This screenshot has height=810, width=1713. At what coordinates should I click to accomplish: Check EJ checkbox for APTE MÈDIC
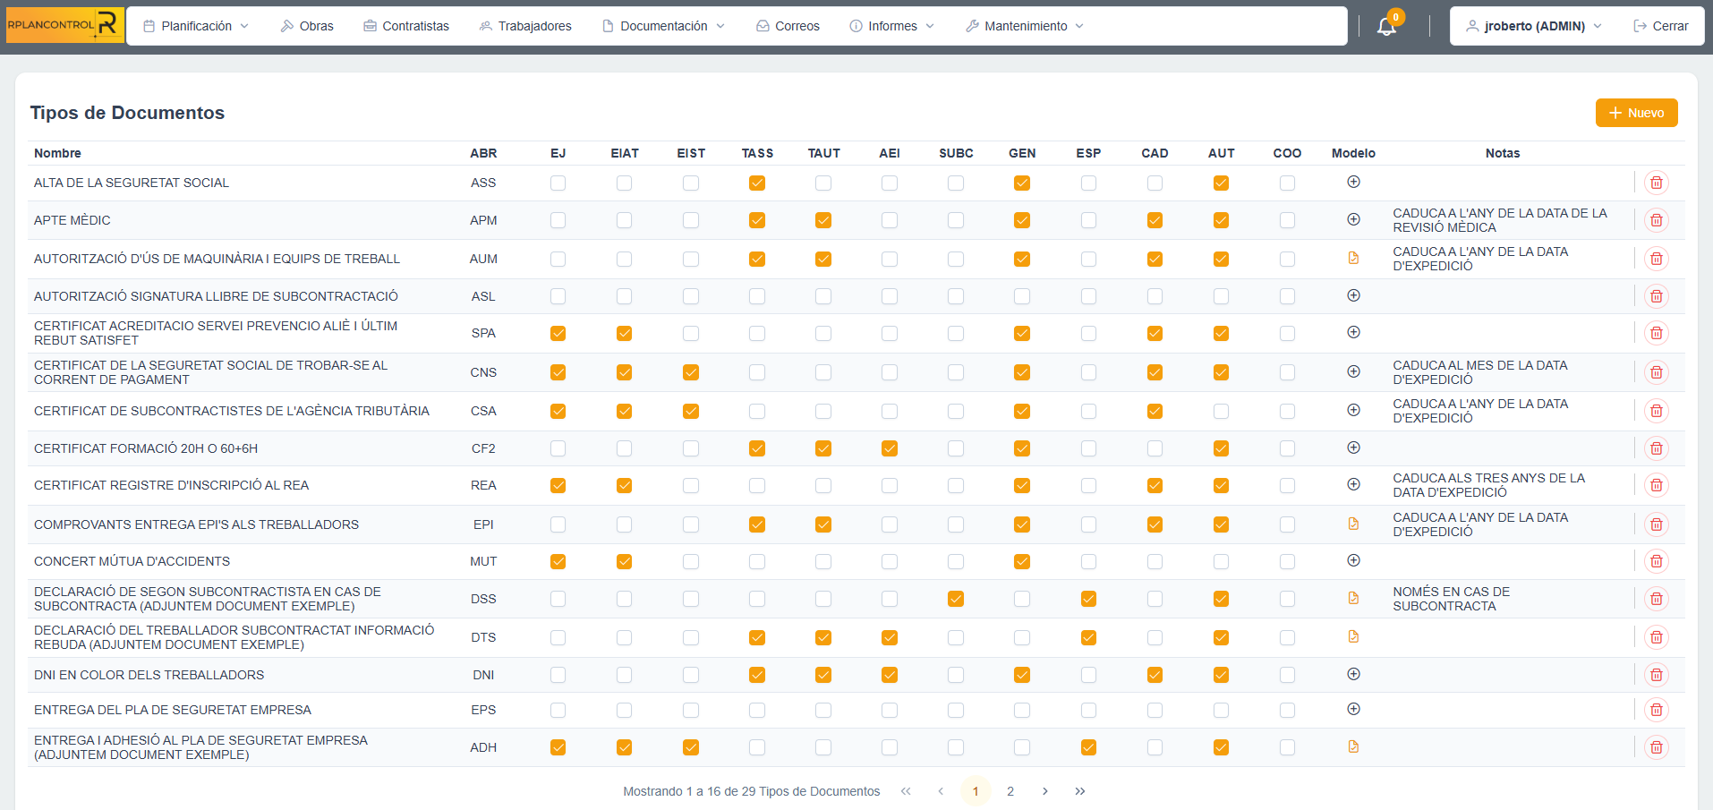click(558, 220)
